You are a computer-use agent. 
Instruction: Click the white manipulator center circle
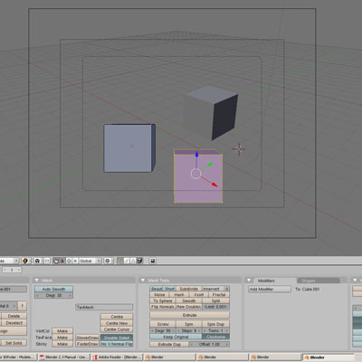[196, 174]
